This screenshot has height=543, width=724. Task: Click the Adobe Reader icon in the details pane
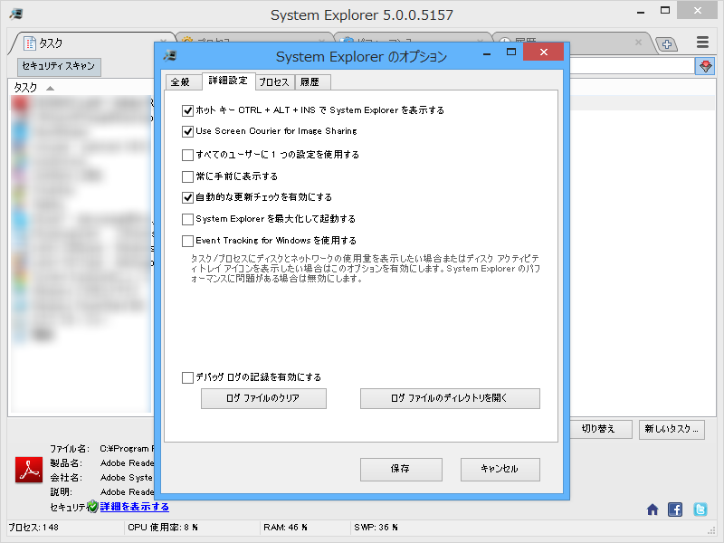click(x=27, y=470)
